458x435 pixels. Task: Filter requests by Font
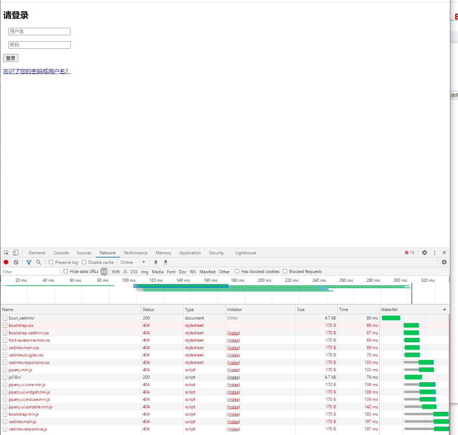(171, 272)
